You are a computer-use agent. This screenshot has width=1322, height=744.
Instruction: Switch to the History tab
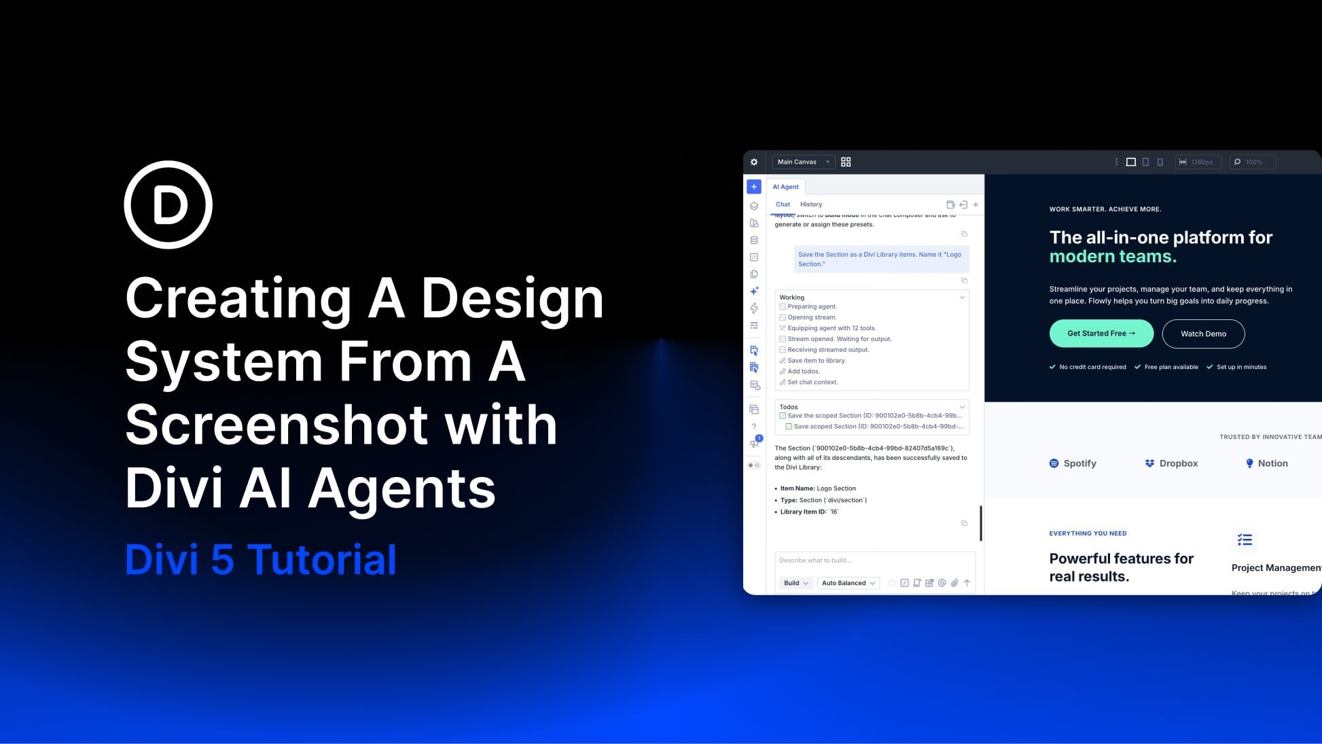[811, 205]
